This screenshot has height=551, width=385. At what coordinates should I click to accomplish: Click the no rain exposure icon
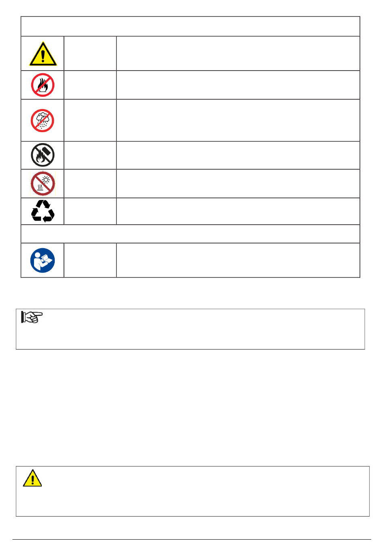click(43, 120)
